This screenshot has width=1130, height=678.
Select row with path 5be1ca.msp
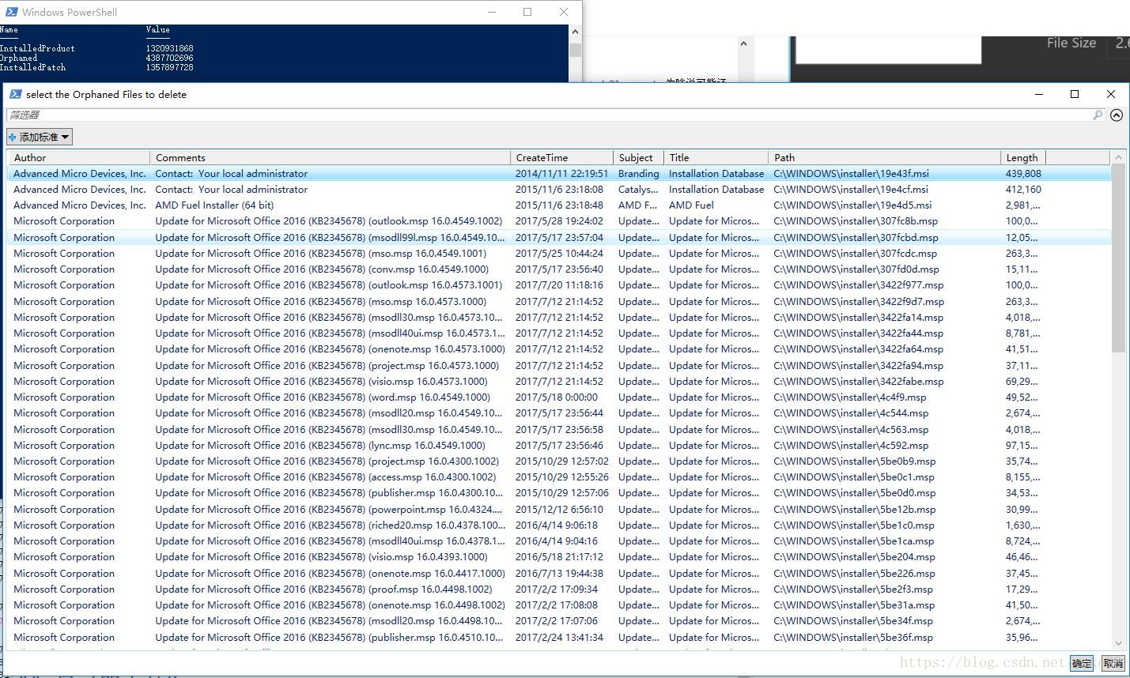click(x=558, y=541)
